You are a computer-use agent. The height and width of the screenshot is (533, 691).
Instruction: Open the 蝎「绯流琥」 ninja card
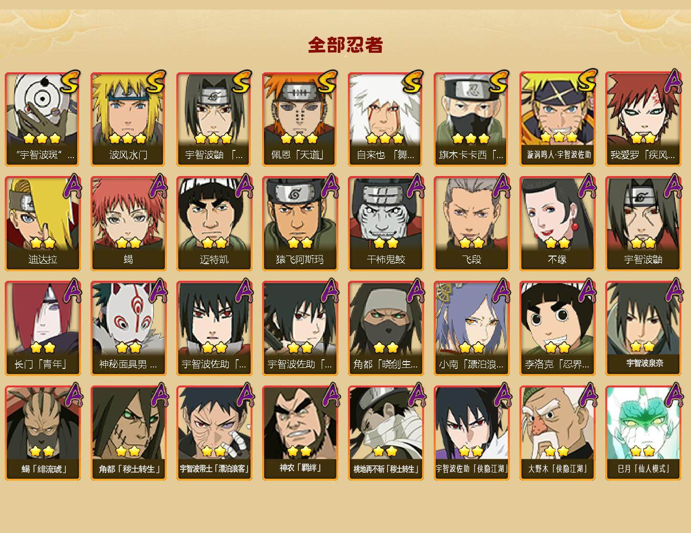coord(43,433)
